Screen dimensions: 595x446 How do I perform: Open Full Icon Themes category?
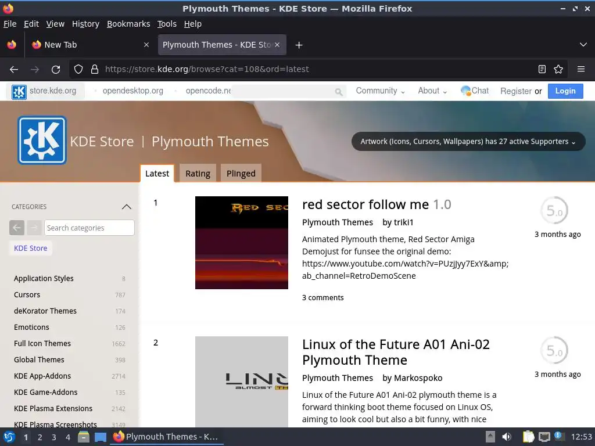[x=42, y=344]
